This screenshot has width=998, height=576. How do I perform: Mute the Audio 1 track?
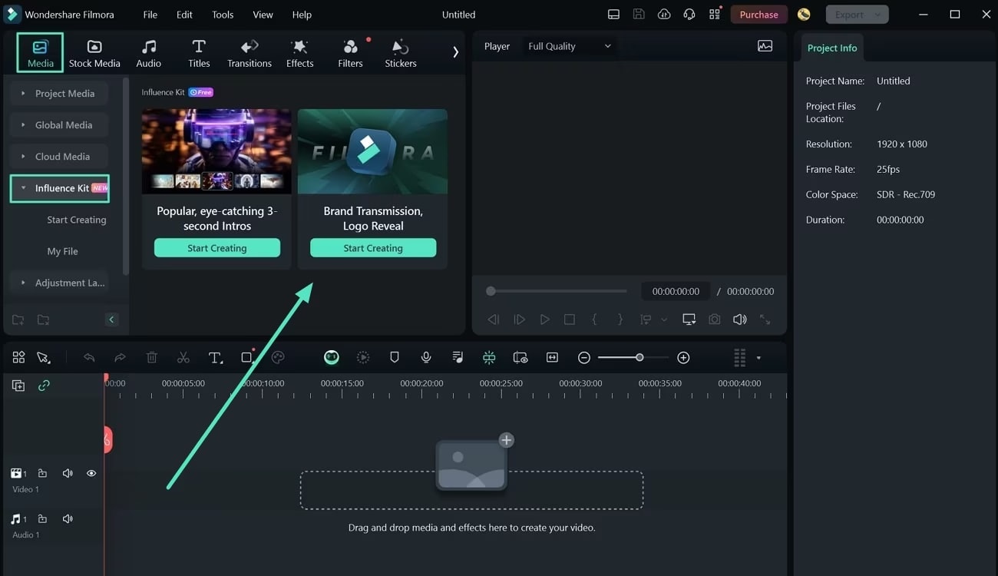pos(68,519)
